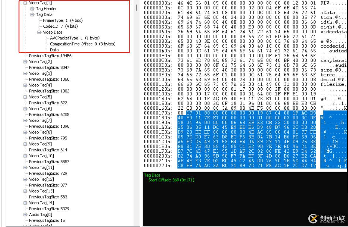348x227 pixels.
Task: Expand Video Tag[4] tree node
Action: [x=25, y=85]
